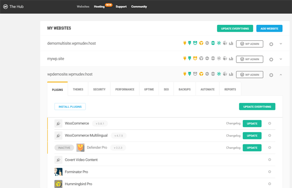Open settings gear for mywp.site
The height and width of the screenshot is (188, 292).
(x=271, y=59)
